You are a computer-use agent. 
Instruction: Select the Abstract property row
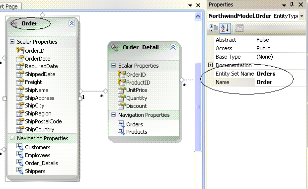point(260,40)
